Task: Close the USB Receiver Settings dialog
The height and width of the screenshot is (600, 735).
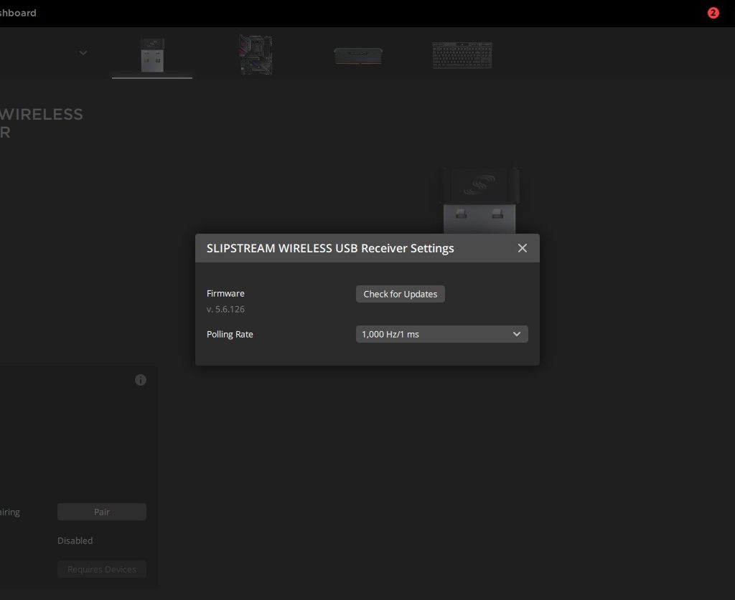Action: pos(523,248)
